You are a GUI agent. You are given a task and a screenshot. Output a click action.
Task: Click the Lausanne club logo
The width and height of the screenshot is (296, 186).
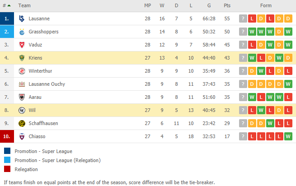pyautogui.click(x=22, y=19)
